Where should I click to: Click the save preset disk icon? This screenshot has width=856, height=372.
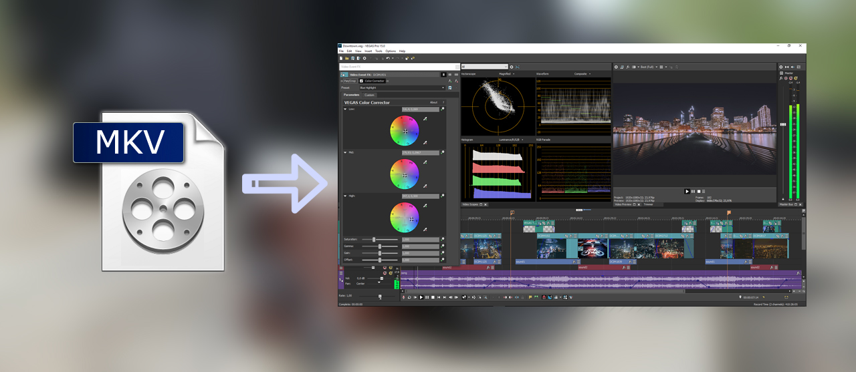pyautogui.click(x=450, y=87)
